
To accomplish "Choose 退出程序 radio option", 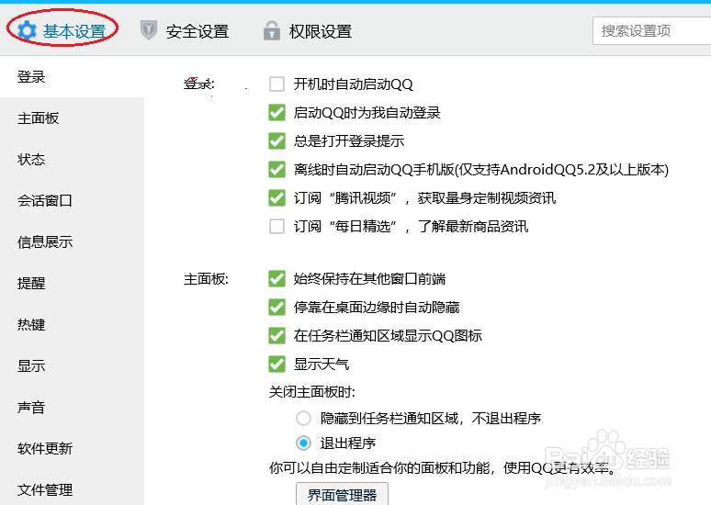I will point(303,443).
